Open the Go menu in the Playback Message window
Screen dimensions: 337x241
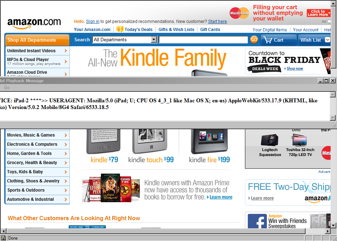click(x=7, y=88)
